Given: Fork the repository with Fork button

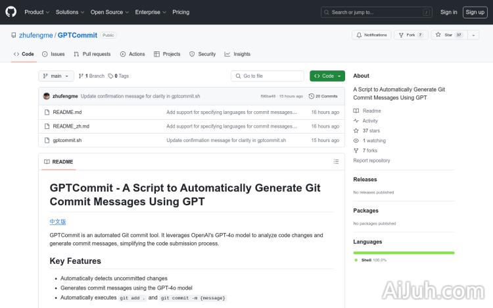Looking at the screenshot, I should click(x=411, y=35).
